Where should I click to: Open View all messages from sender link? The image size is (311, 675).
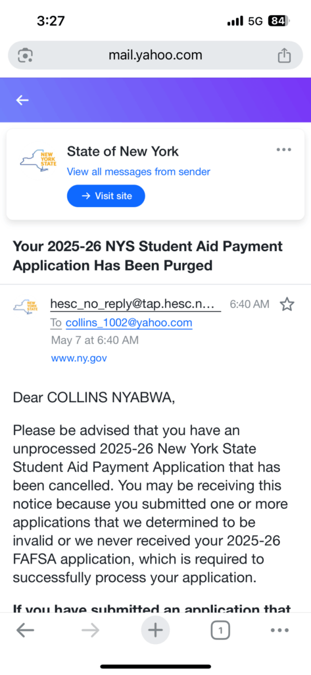[138, 172]
